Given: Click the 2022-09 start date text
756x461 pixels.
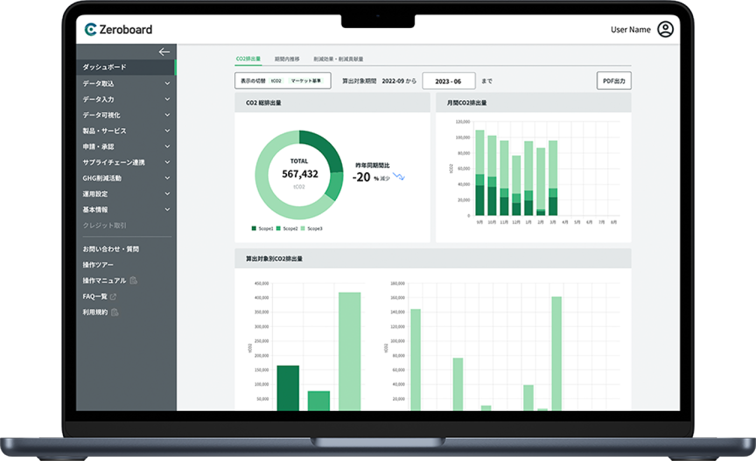Looking at the screenshot, I should pyautogui.click(x=393, y=81).
